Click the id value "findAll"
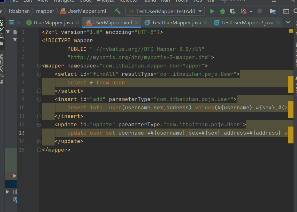 click(x=104, y=74)
